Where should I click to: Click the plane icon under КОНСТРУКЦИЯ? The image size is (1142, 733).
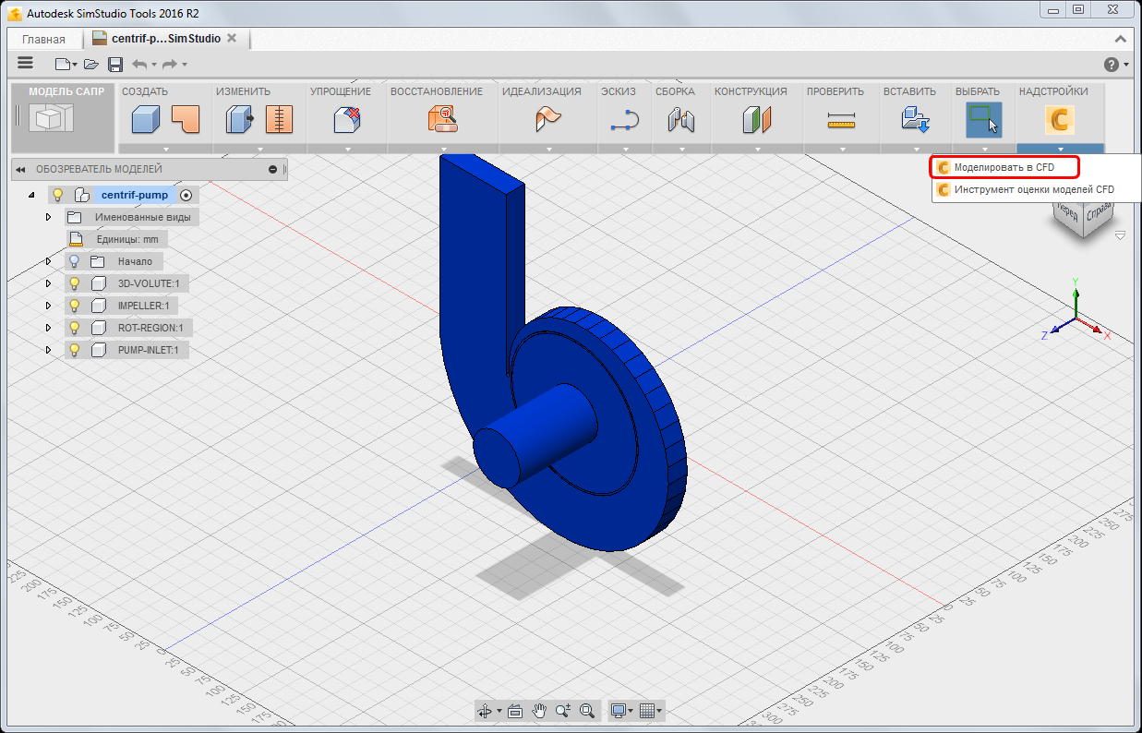[755, 119]
